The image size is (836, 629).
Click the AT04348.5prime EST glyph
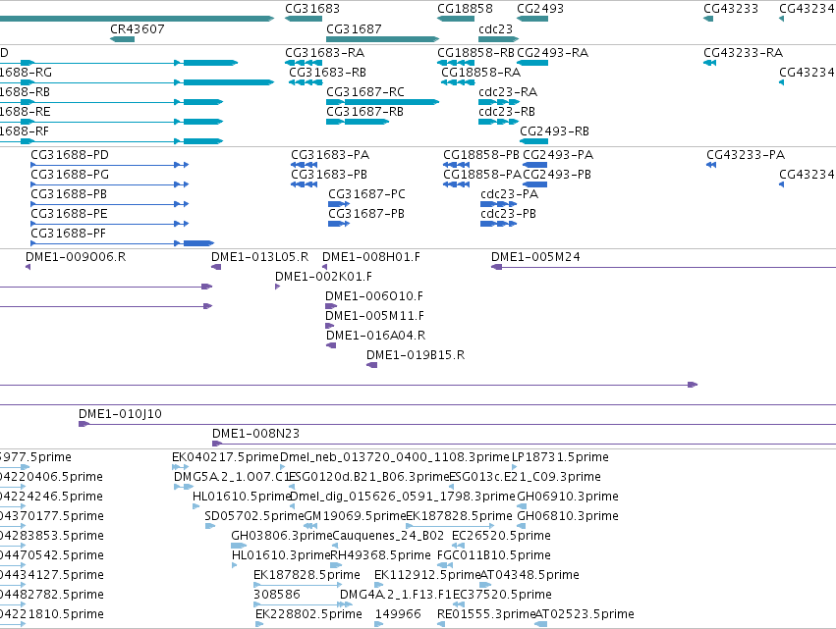point(485,585)
